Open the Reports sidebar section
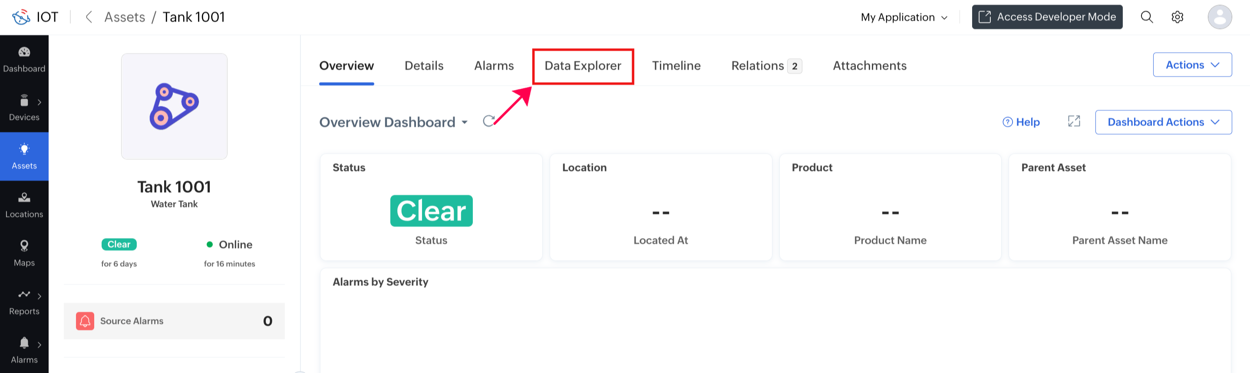The width and height of the screenshot is (1250, 373). 24,302
